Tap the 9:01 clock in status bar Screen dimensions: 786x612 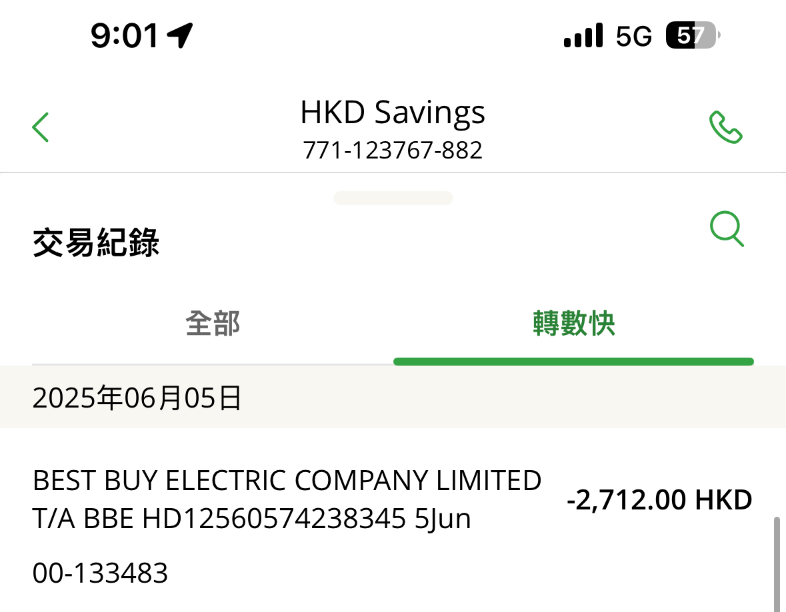tap(125, 35)
